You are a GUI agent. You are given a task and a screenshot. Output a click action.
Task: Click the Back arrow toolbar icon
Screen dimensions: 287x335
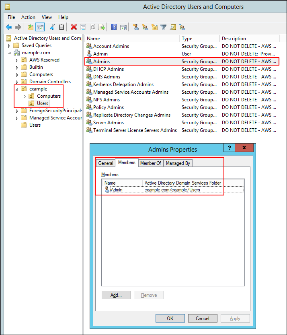point(9,27)
